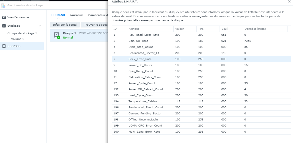Viewport: 293px width, 143px height.
Task: Select the Power_On_Hours attribute
Action: tap(140, 65)
